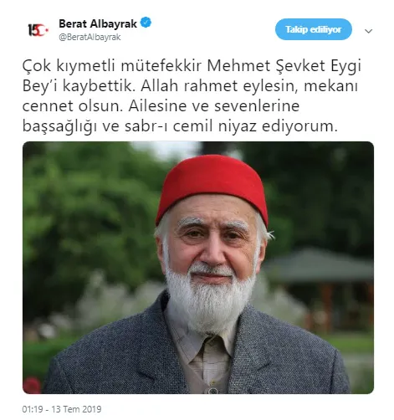394x420 pixels.
Task: Click the white beard in the photo
Action: coord(210,299)
